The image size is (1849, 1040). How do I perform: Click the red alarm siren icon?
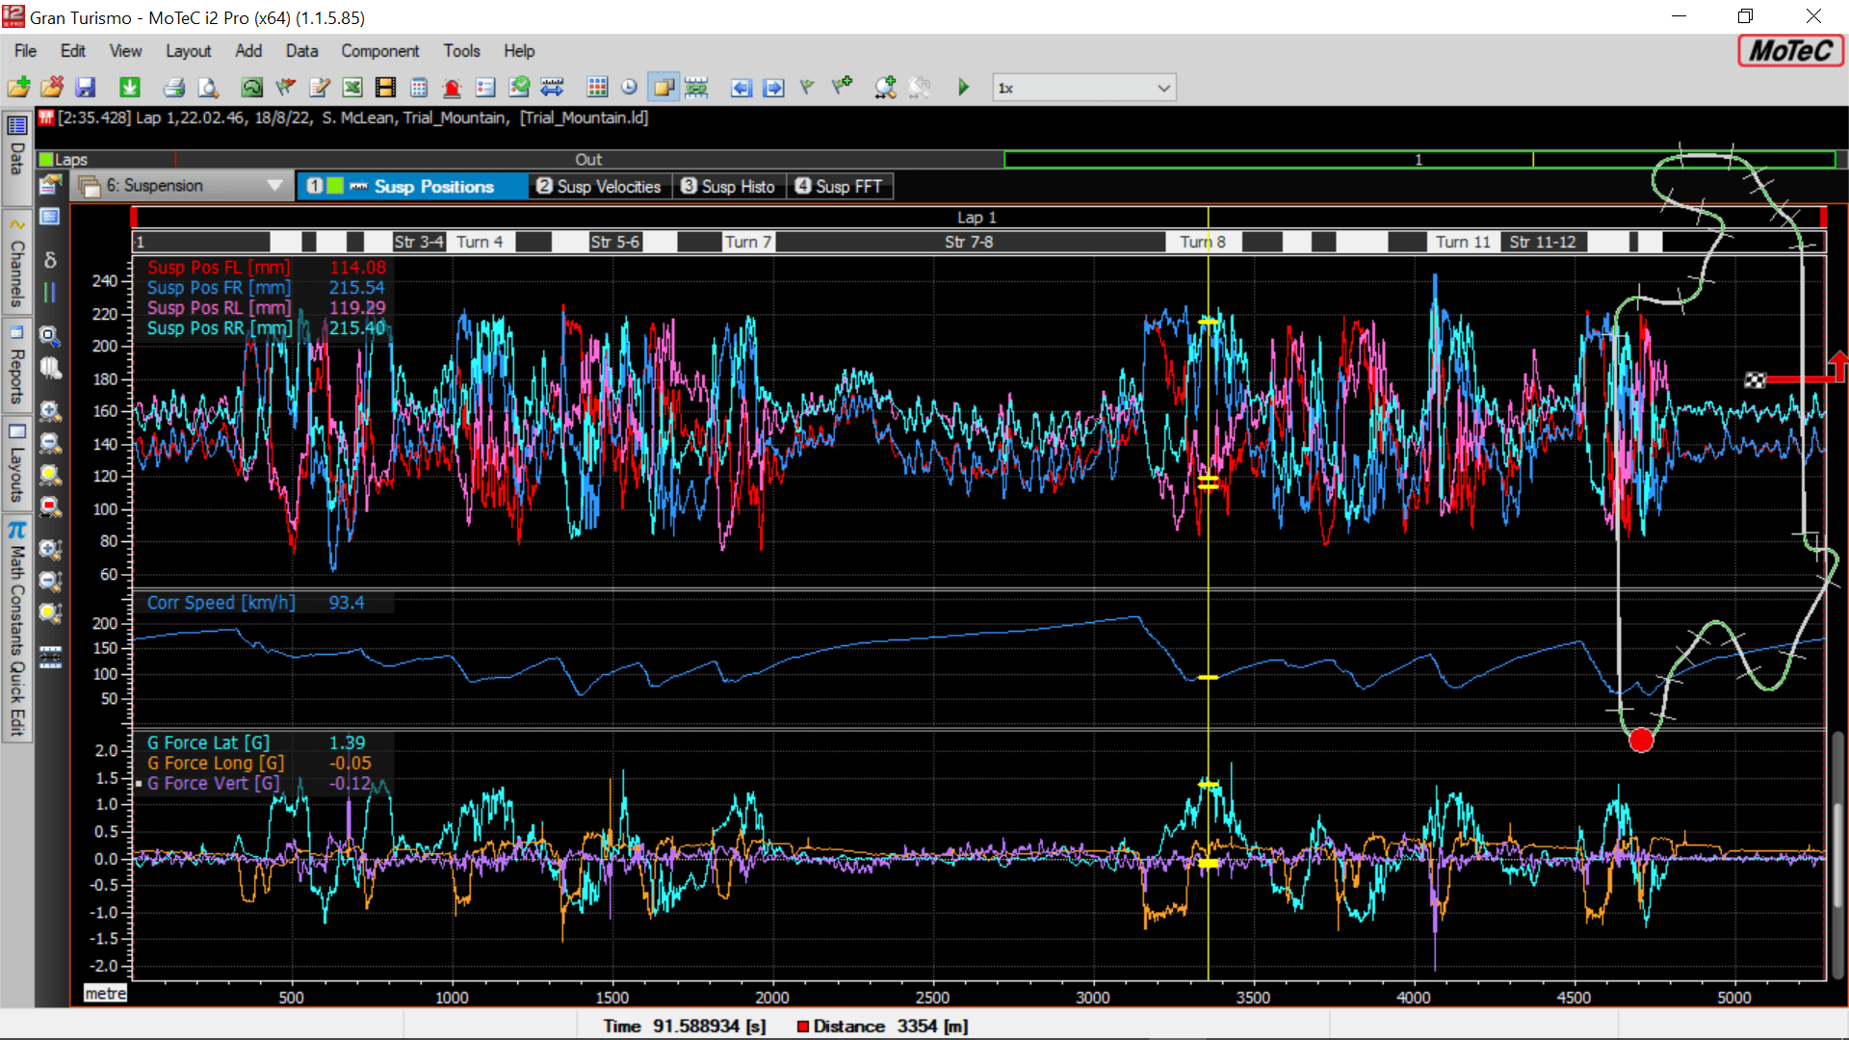click(x=452, y=88)
